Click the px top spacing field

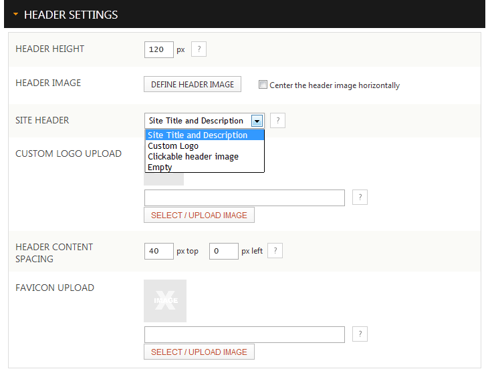pos(158,251)
